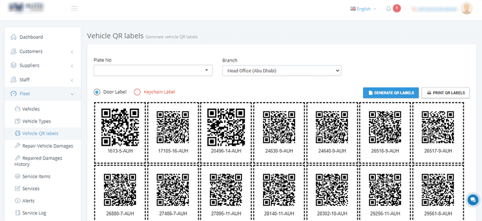Click the QR code for 26880-7-AUH
The height and width of the screenshot is (221, 482).
[x=120, y=190]
